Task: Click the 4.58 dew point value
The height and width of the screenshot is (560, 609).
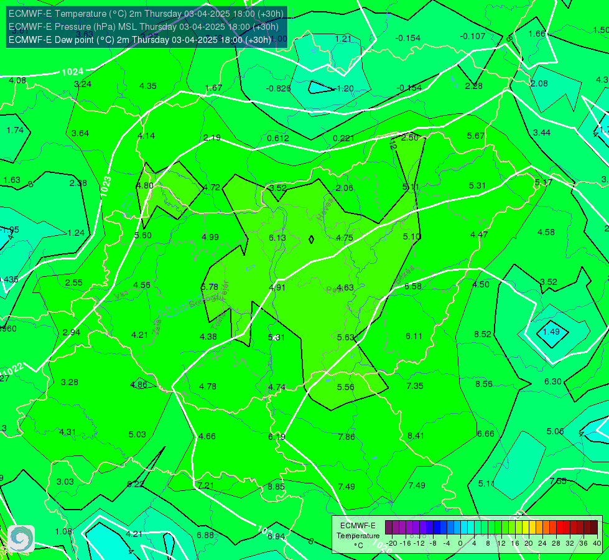Action: coord(546,232)
